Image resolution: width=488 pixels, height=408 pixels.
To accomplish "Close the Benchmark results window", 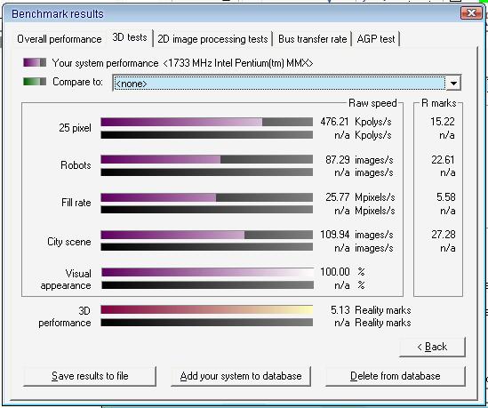I will 471,13.
